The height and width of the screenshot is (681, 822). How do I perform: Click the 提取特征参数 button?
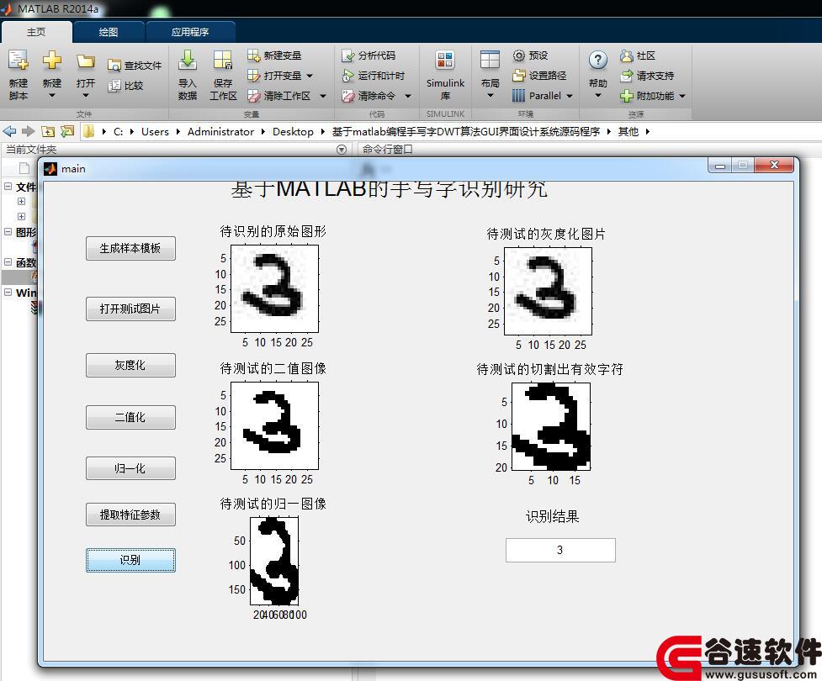(130, 515)
